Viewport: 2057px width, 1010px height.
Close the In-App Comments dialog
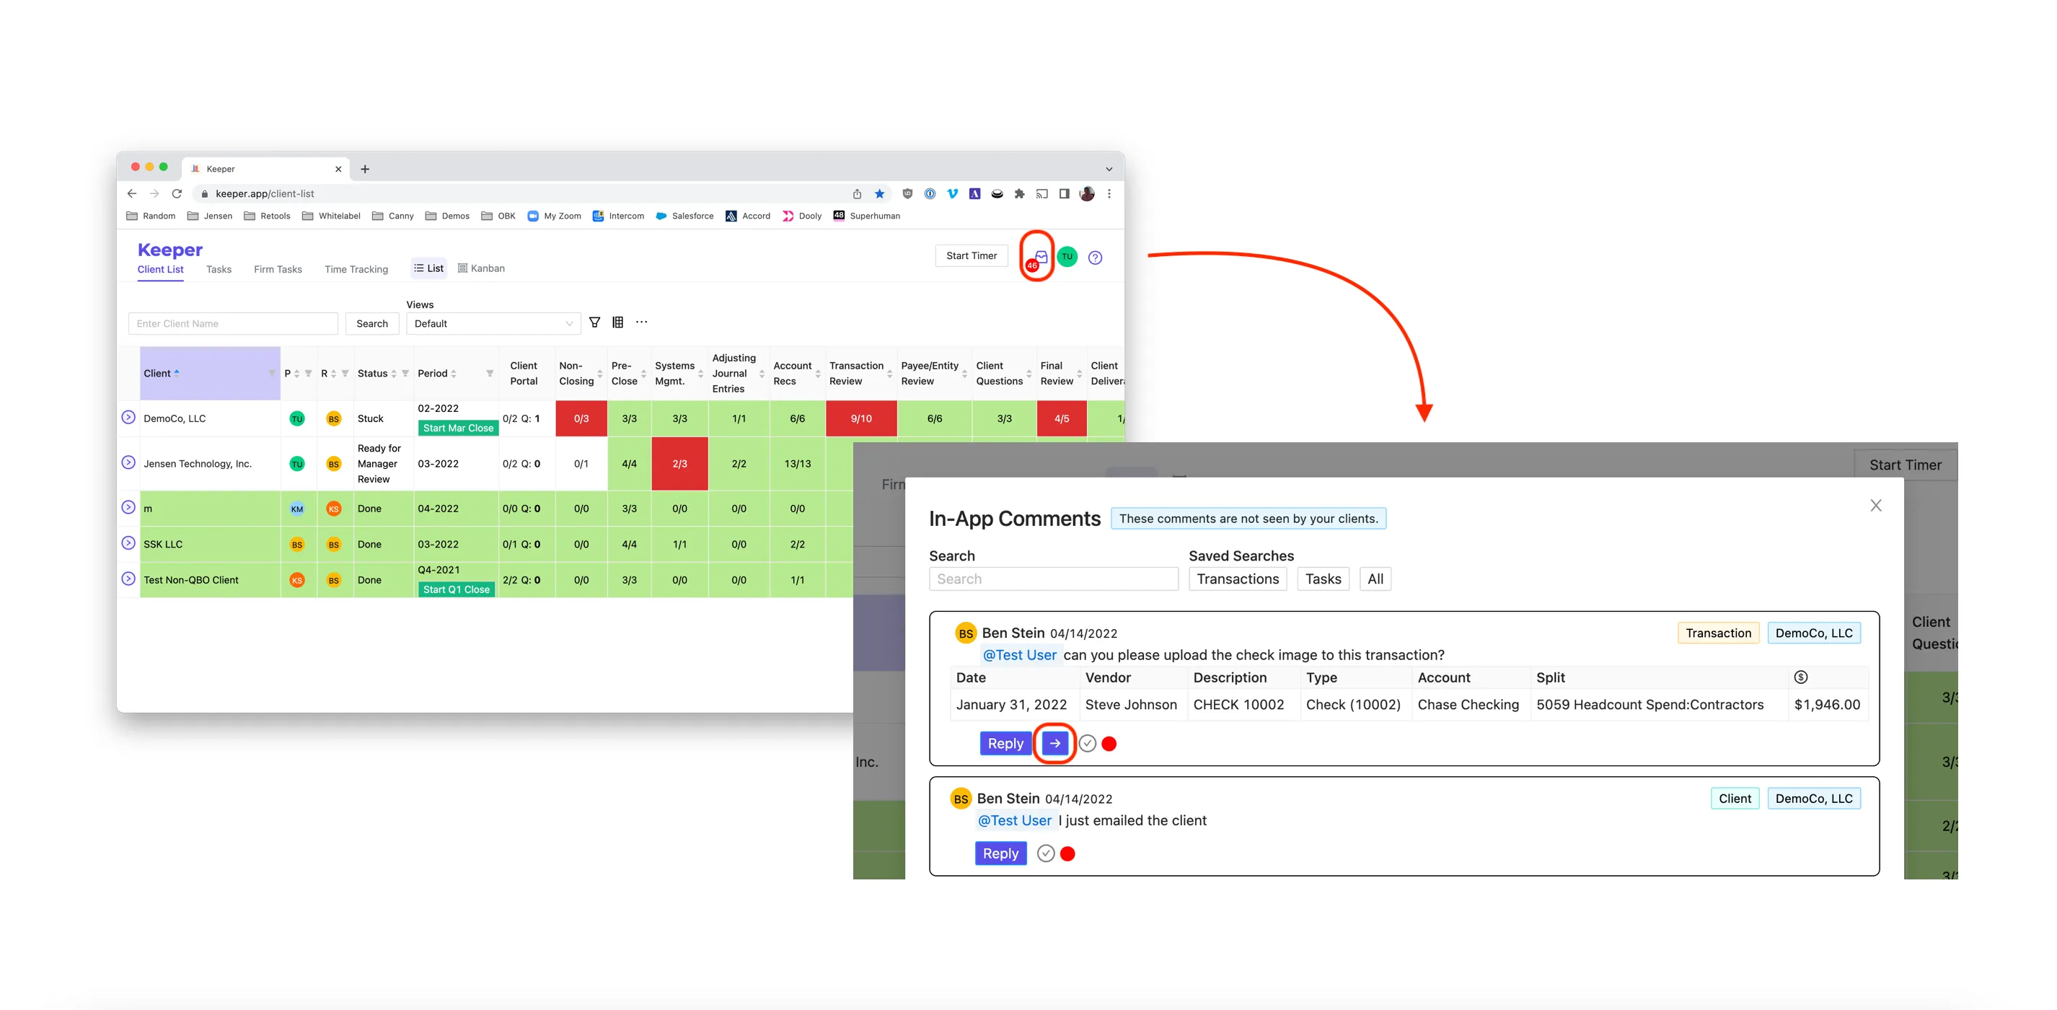[1876, 506]
